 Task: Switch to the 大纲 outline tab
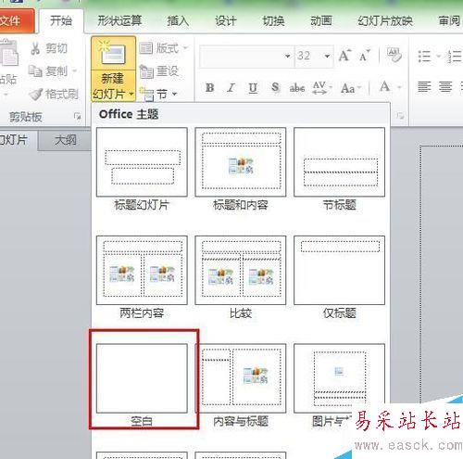point(65,140)
